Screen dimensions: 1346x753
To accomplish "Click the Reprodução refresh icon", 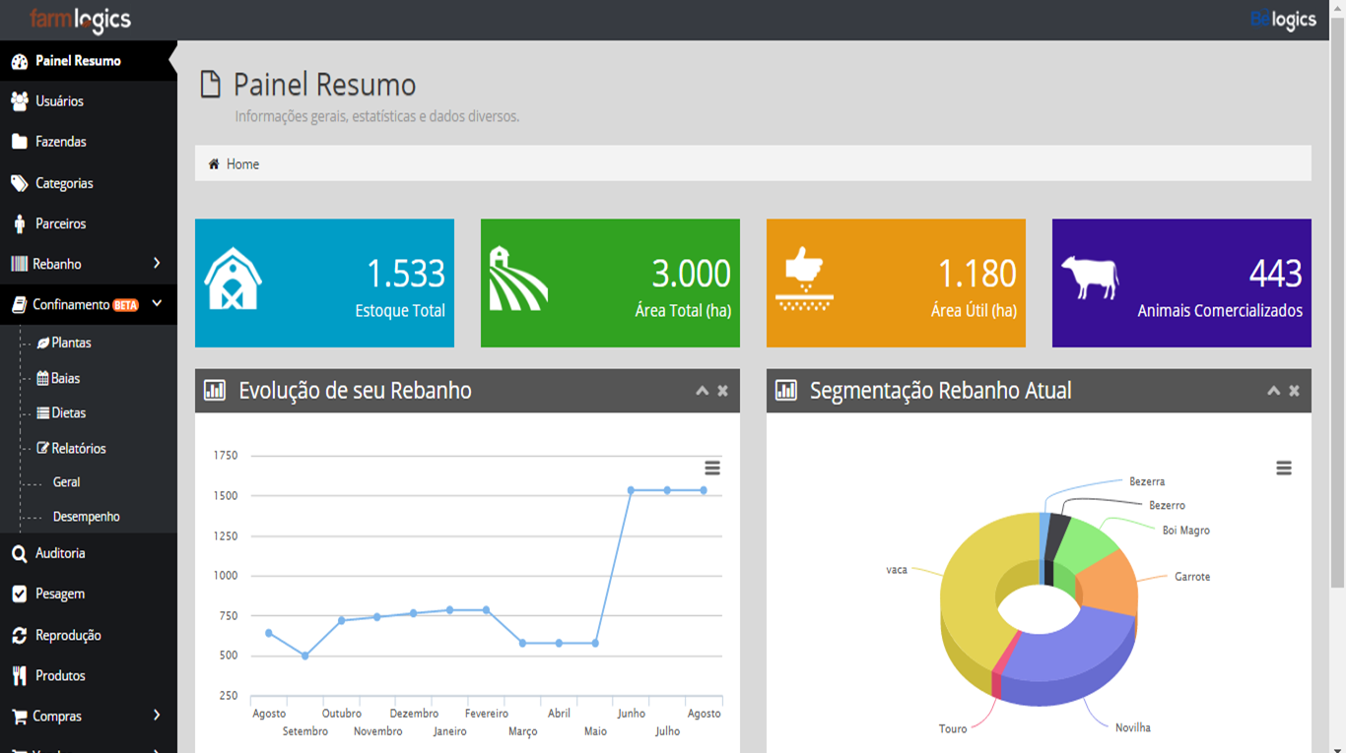I will click(x=19, y=636).
